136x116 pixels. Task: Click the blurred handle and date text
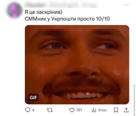coord(72,5)
